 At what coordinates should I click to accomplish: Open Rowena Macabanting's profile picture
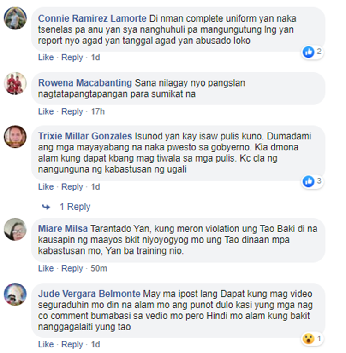(x=15, y=83)
